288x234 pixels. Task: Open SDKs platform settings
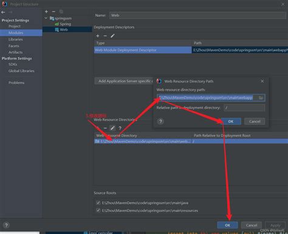tap(13, 64)
